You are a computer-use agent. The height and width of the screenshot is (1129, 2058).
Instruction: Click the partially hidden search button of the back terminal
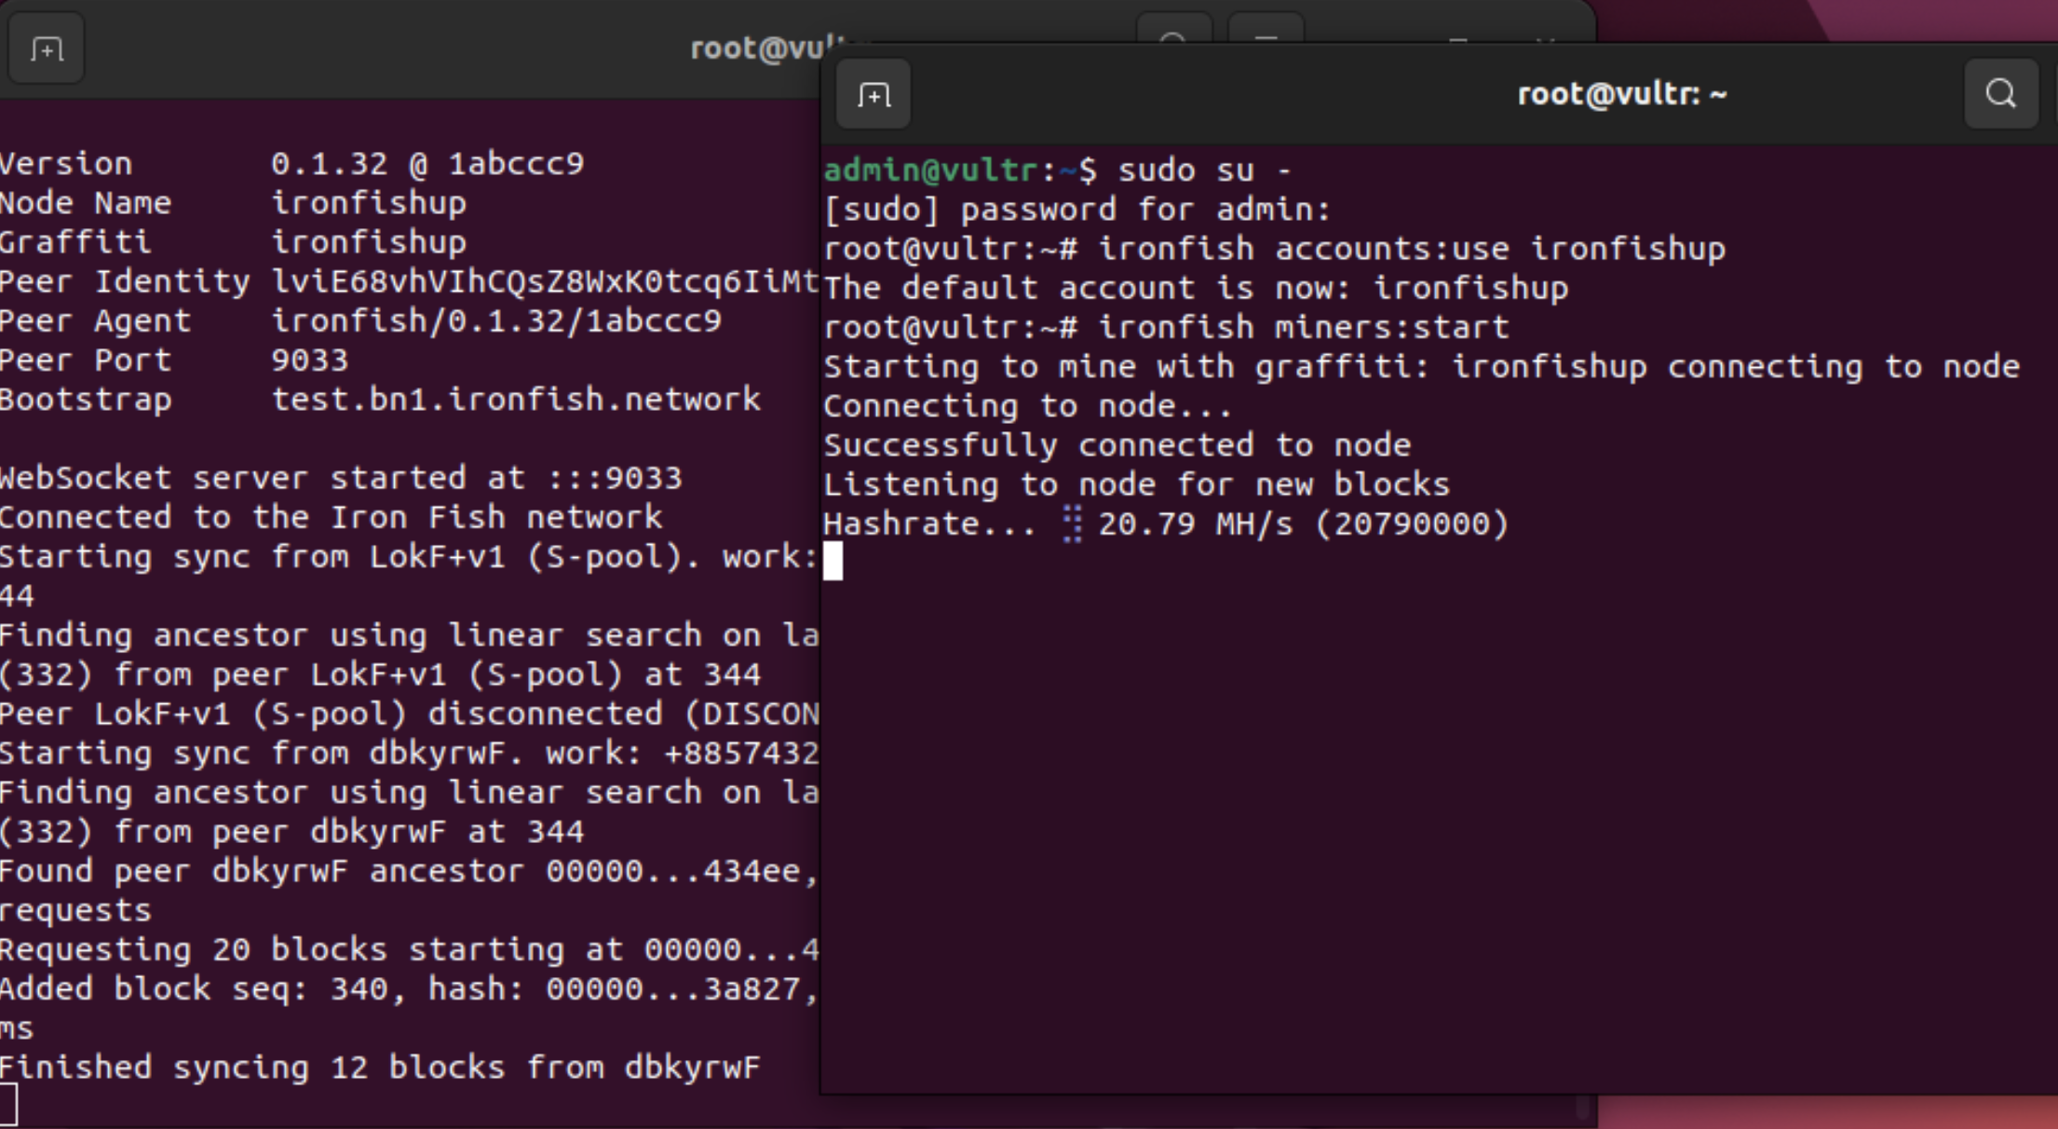pos(1173,28)
